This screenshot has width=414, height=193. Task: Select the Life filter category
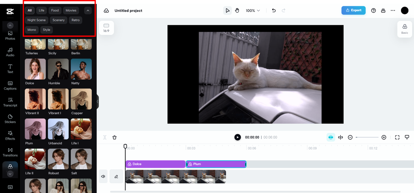(41, 11)
